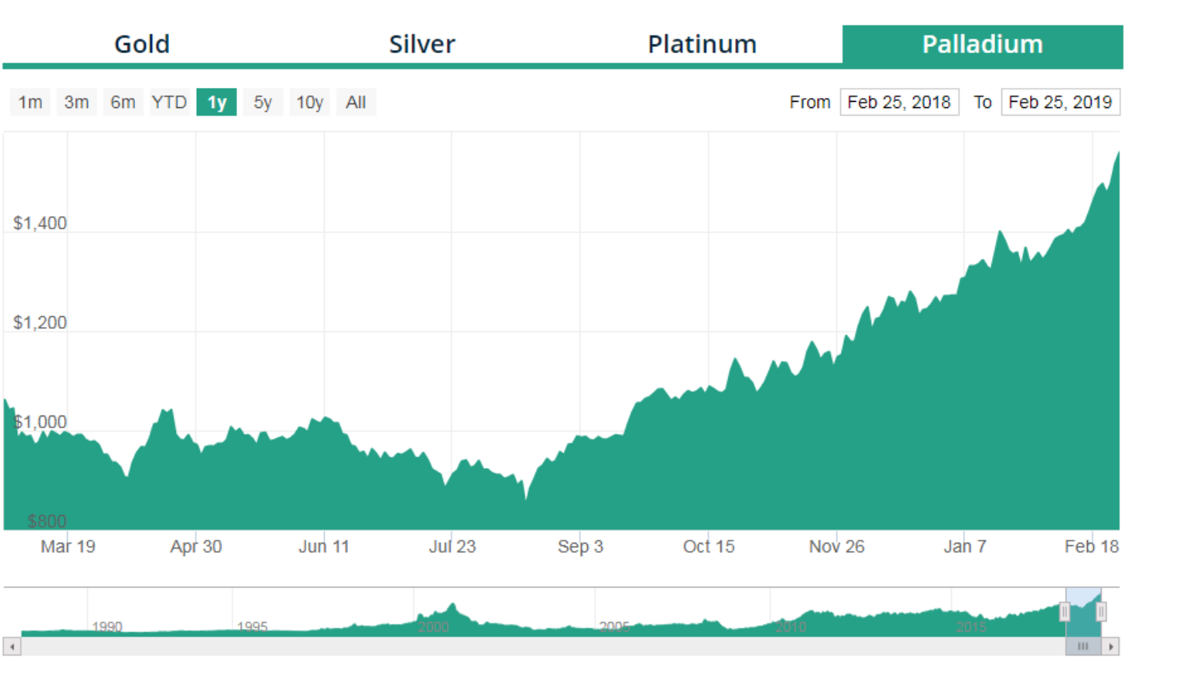Click the highlighted 1y range button
This screenshot has width=1185, height=687.
point(217,102)
